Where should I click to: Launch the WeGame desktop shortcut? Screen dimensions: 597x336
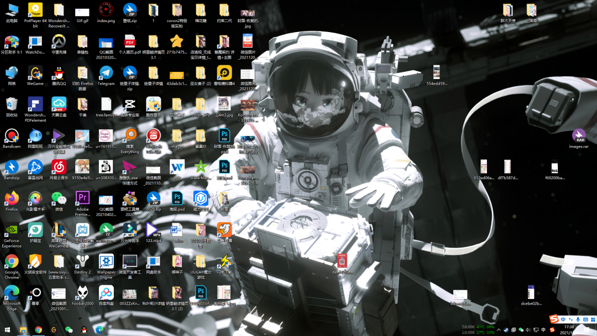click(35, 75)
